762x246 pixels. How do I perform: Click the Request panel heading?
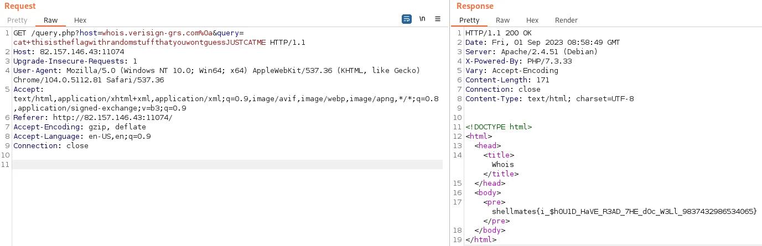coord(20,6)
